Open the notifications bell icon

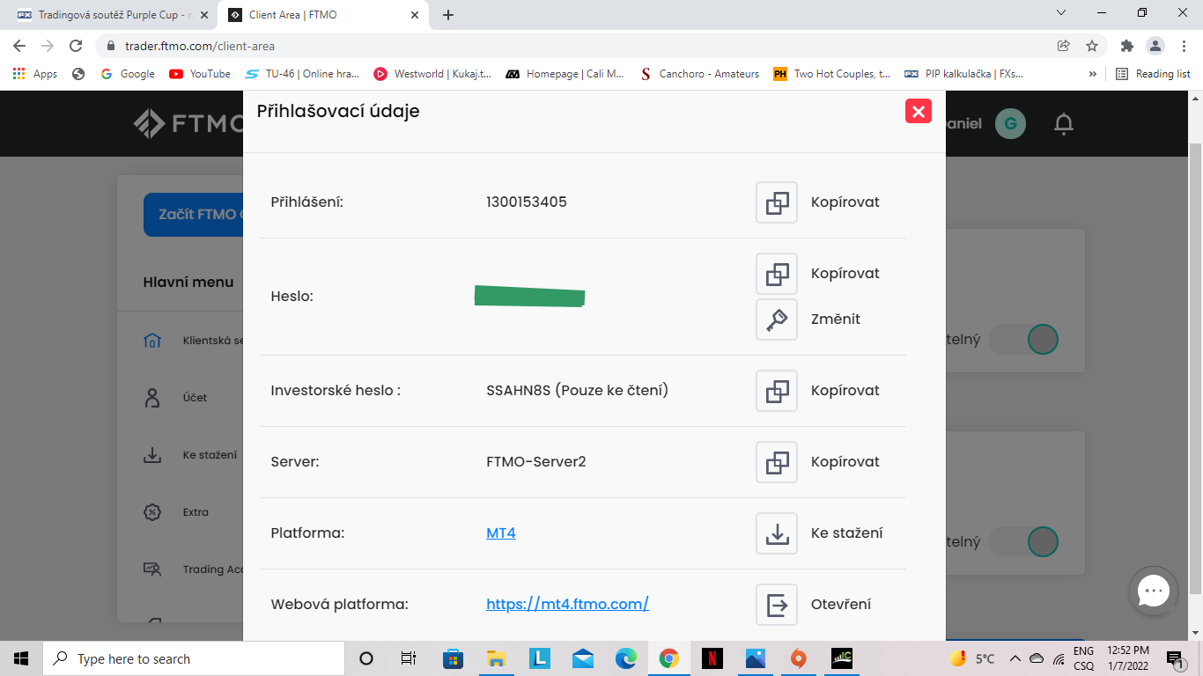click(x=1064, y=124)
